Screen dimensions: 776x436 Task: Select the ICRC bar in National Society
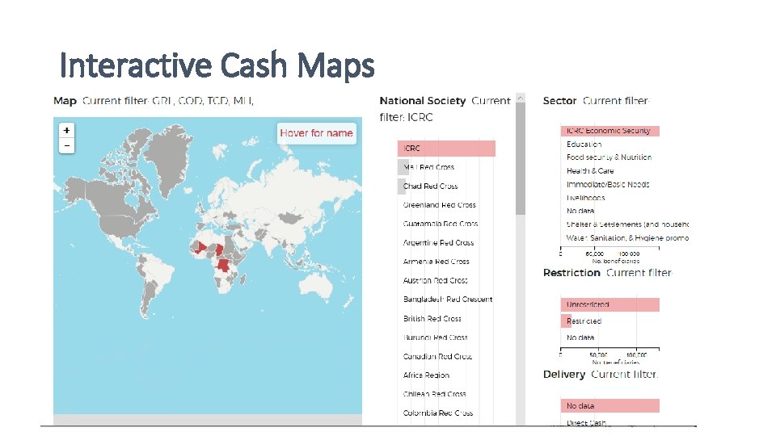pos(446,149)
